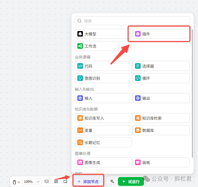Add an 图像生成 node

(x=103, y=162)
